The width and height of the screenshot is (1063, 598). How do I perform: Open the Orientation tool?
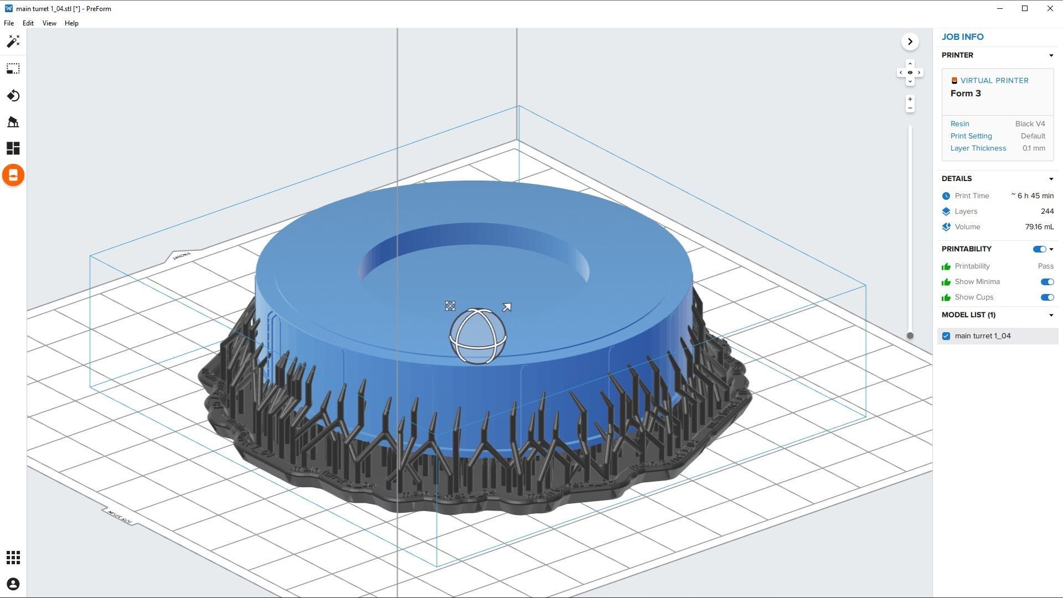[13, 96]
